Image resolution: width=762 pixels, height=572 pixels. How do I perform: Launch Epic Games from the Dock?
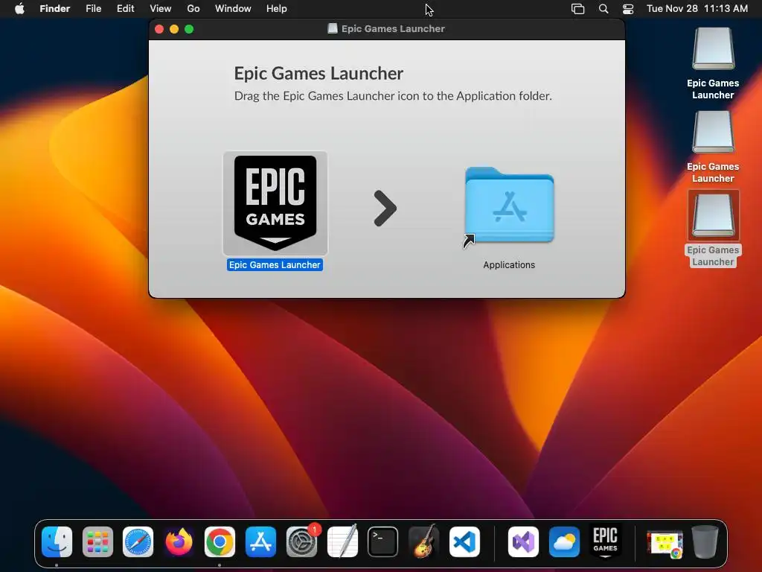click(x=605, y=541)
